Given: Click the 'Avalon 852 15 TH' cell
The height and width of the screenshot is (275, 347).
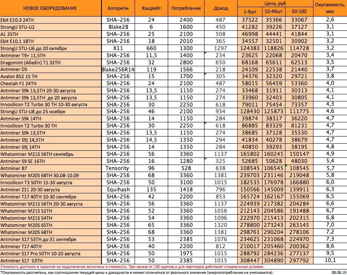Looking at the screenshot, I should click(51, 77).
